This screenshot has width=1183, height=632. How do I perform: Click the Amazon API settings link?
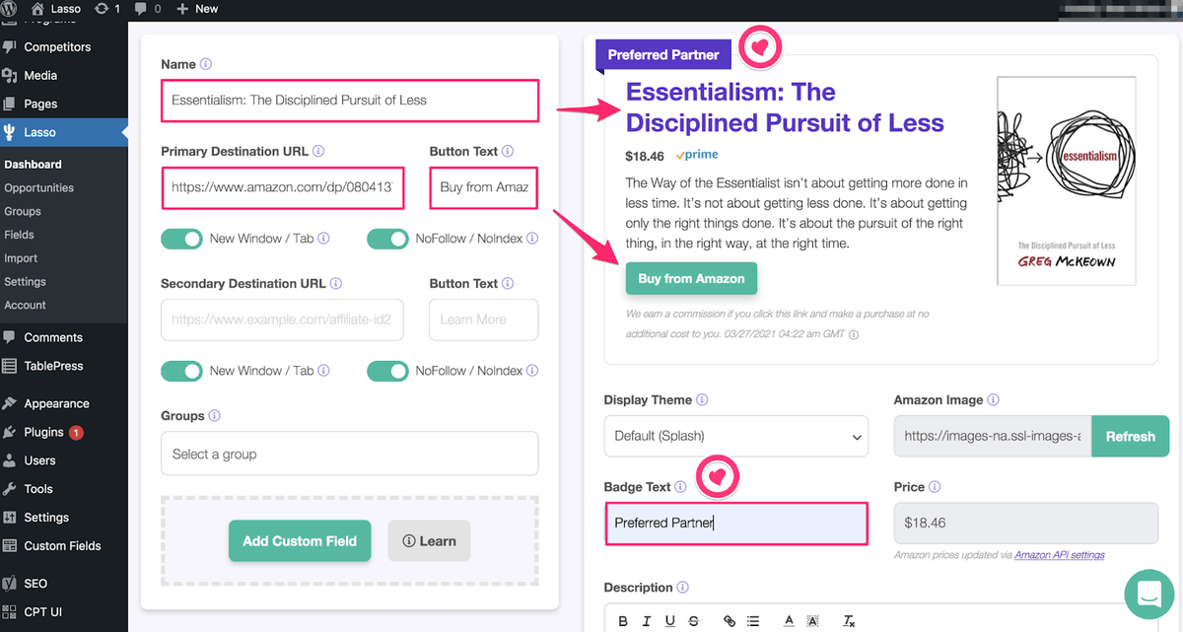pyautogui.click(x=1060, y=555)
